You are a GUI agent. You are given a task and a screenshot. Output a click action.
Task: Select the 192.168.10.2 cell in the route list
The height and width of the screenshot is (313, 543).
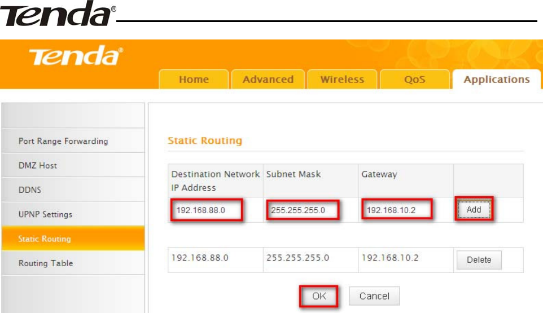click(406, 260)
